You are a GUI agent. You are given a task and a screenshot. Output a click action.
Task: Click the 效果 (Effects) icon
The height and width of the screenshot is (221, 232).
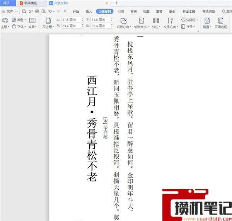click(x=32, y=20)
